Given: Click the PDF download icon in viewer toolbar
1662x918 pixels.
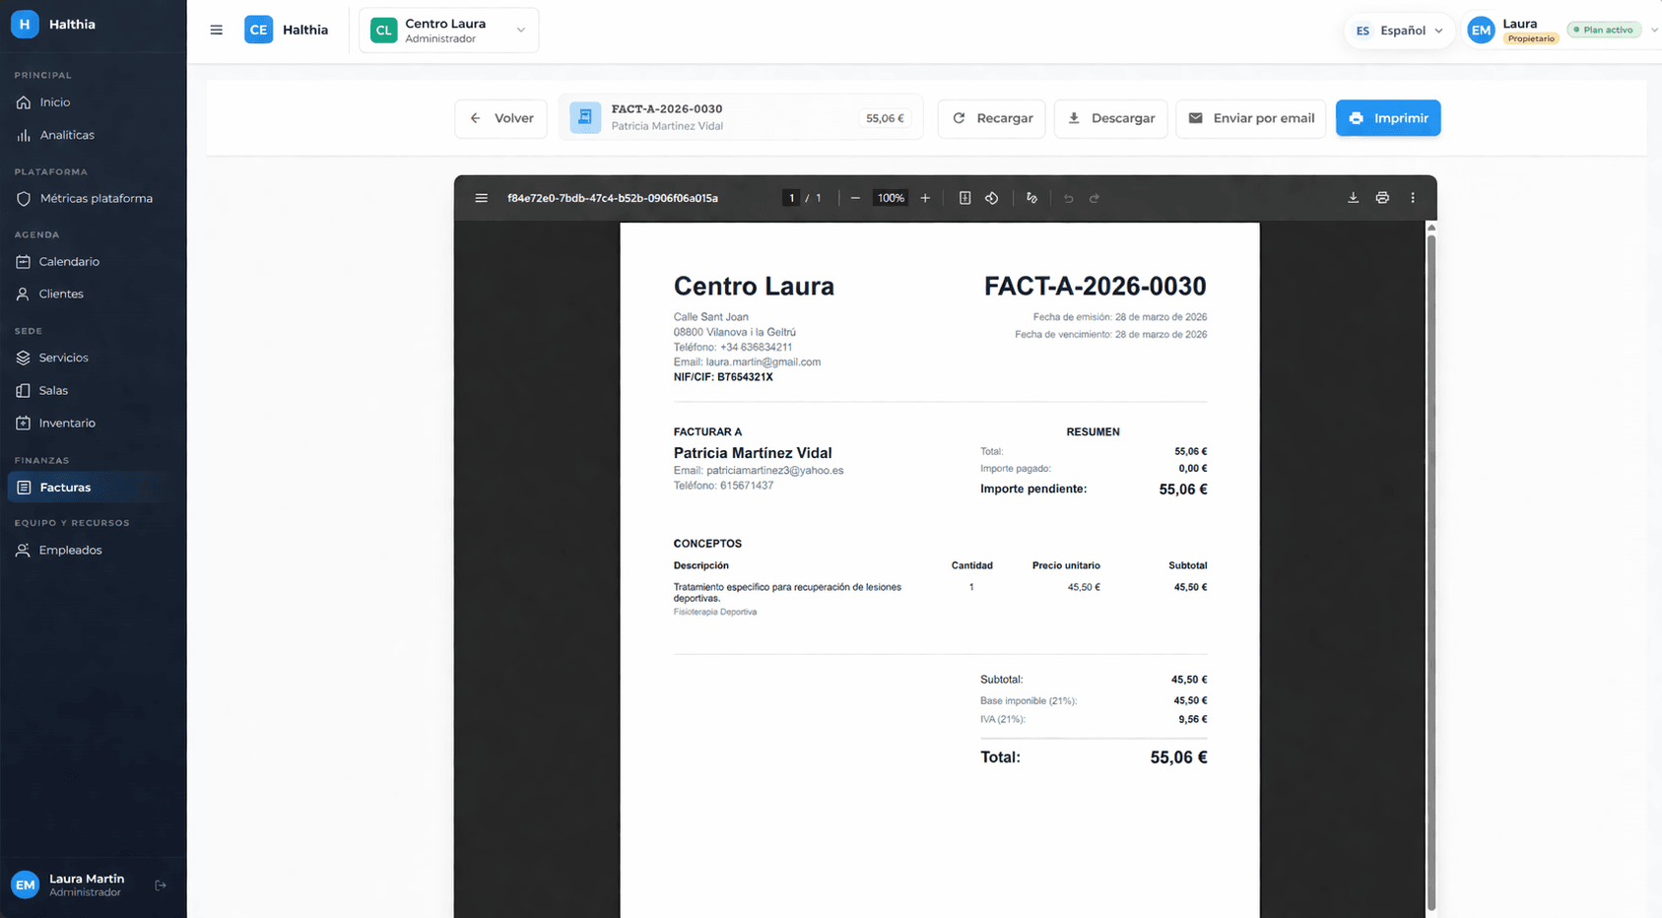Looking at the screenshot, I should pyautogui.click(x=1353, y=197).
